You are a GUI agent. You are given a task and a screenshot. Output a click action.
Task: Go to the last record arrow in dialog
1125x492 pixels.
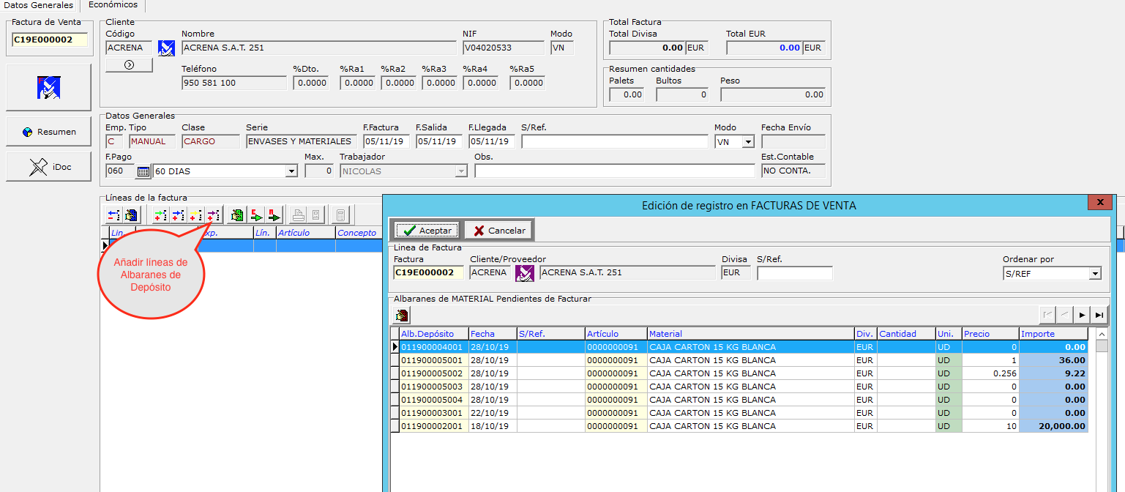(x=1099, y=315)
